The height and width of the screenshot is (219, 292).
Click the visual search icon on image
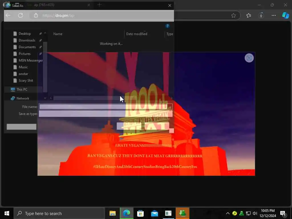click(x=249, y=58)
